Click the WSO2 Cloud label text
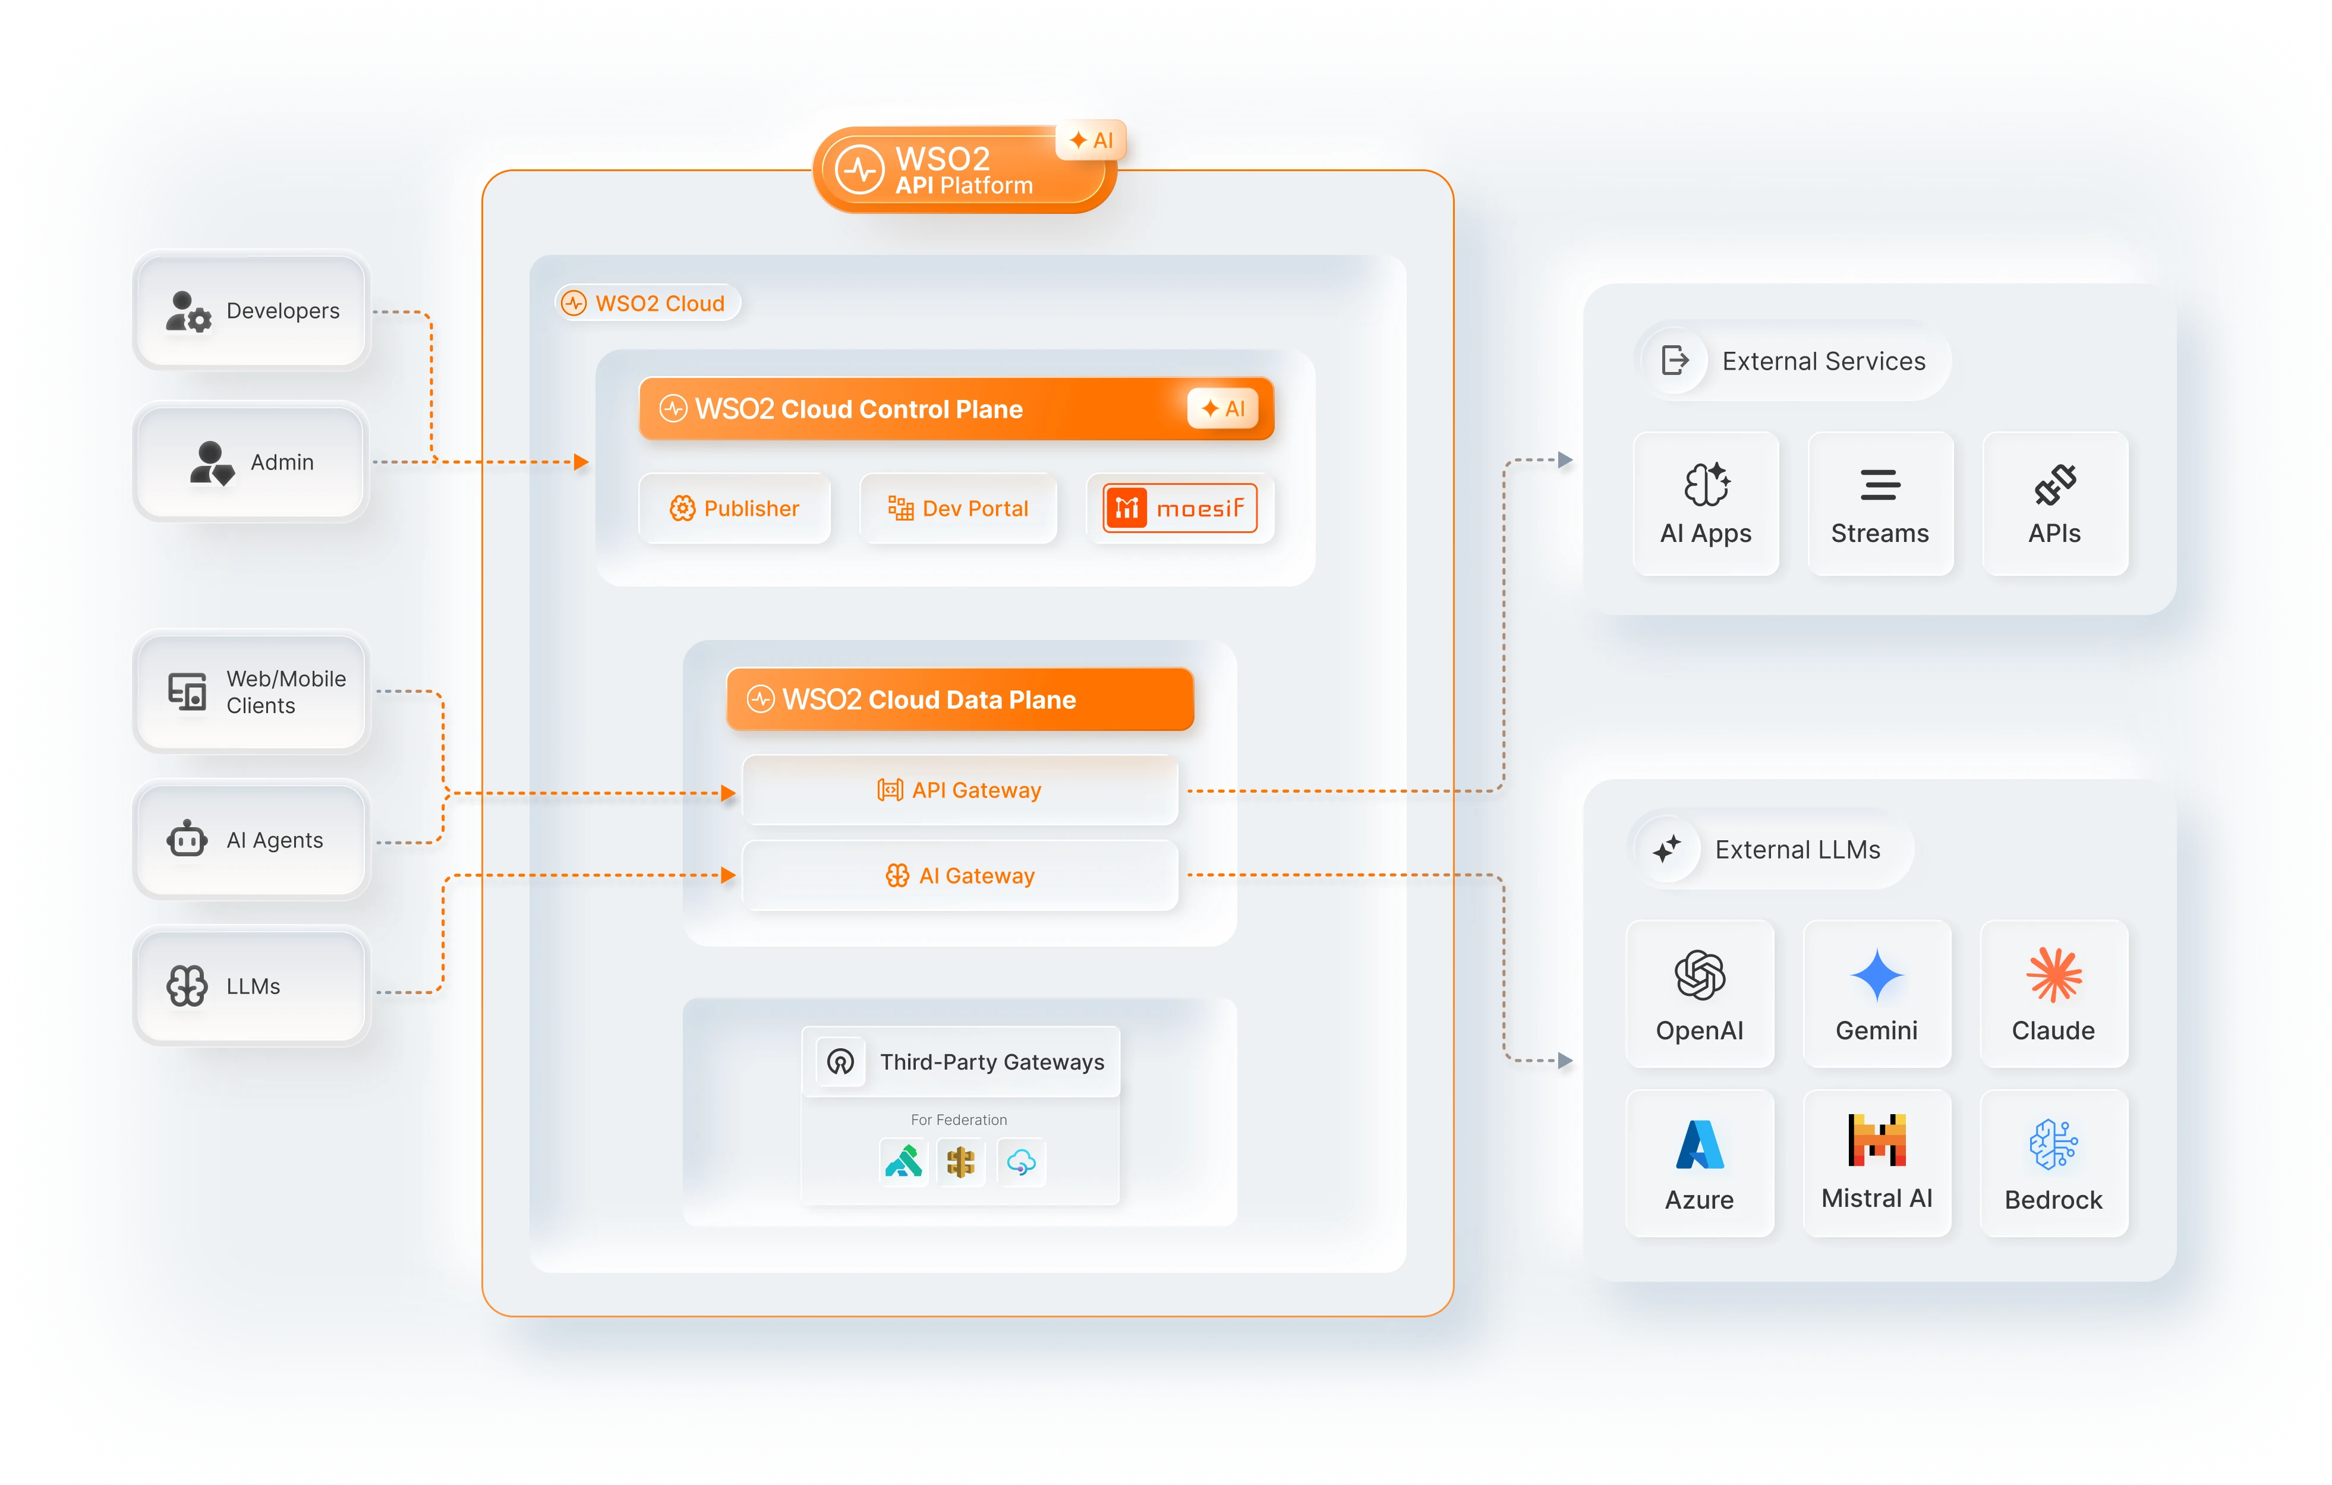Viewport: 2332px width, 1485px height. point(660,303)
